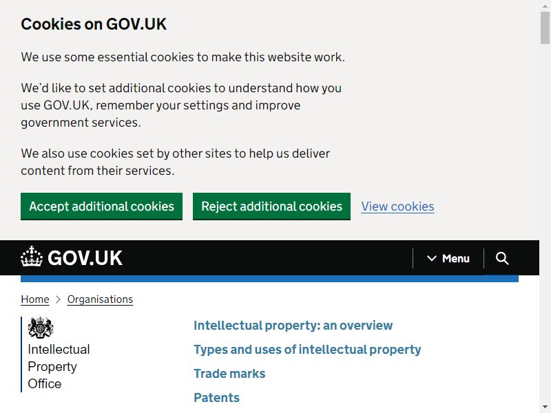This screenshot has height=413, width=551.
Task: Click the breadcrumb chevron separator
Action: pos(59,299)
